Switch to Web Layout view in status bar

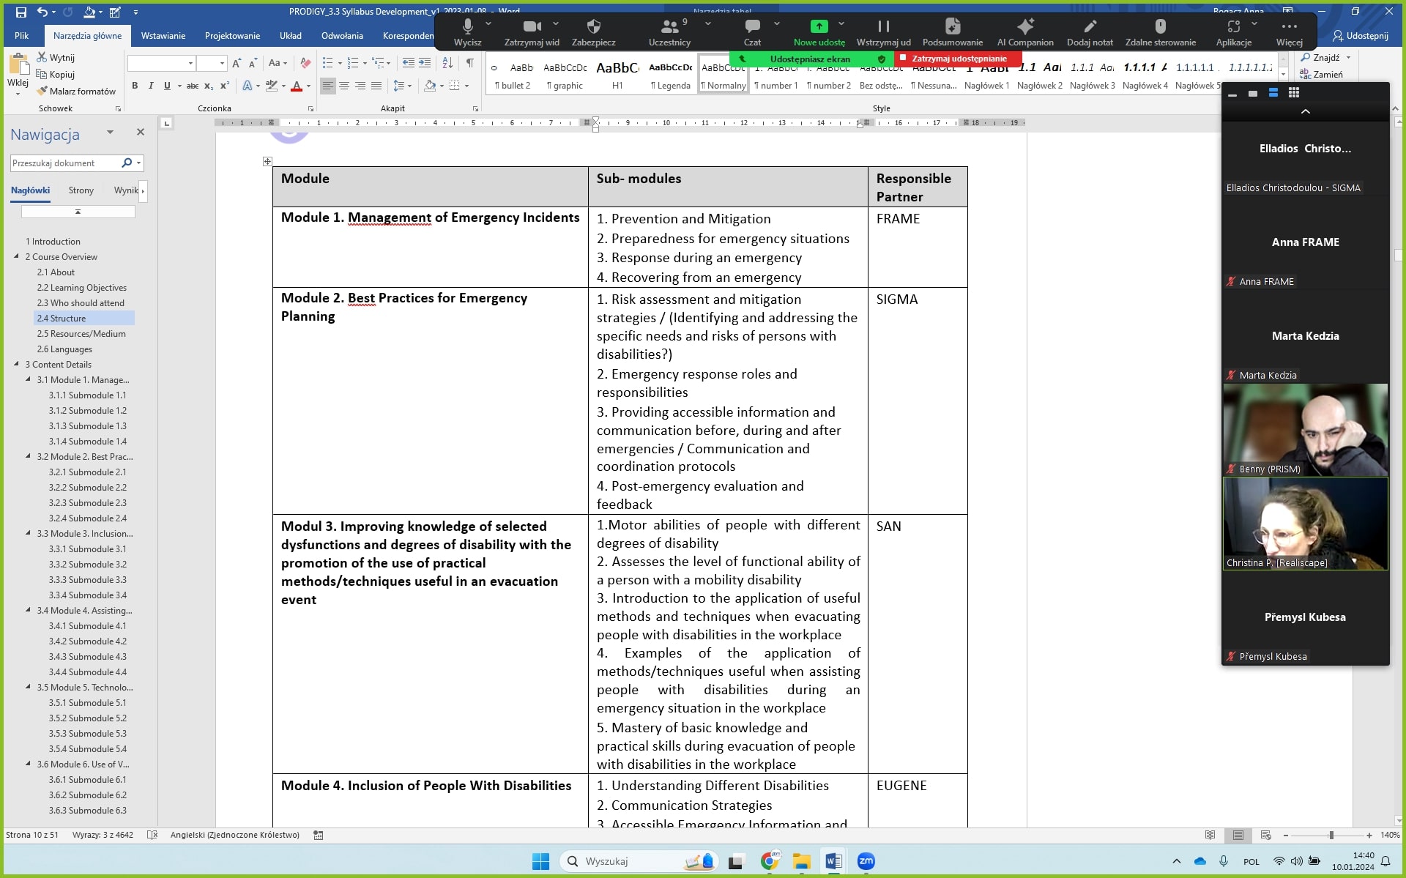pyautogui.click(x=1266, y=835)
